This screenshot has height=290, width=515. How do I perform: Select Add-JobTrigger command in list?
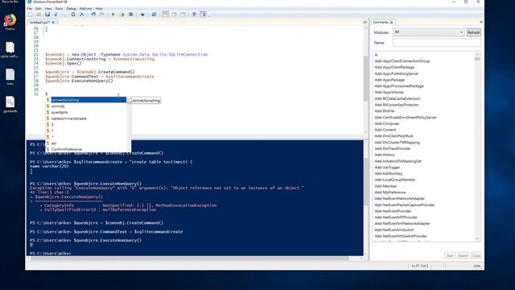point(387,168)
